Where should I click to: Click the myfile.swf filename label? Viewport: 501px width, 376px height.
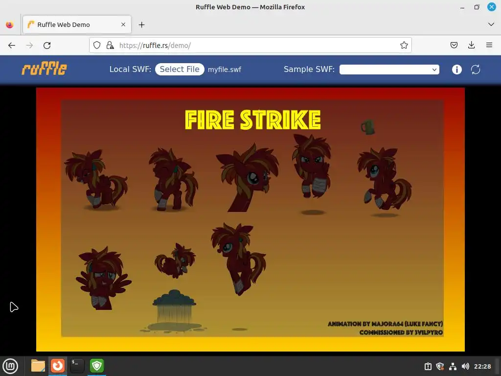[x=224, y=70]
